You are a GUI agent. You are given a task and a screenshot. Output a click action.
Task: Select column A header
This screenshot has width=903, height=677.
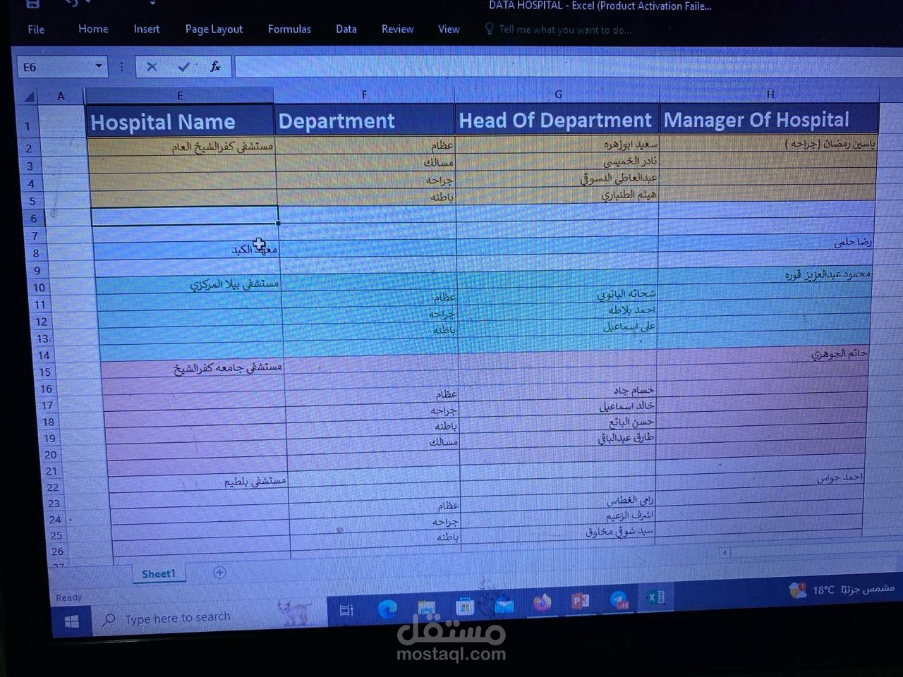tap(61, 96)
